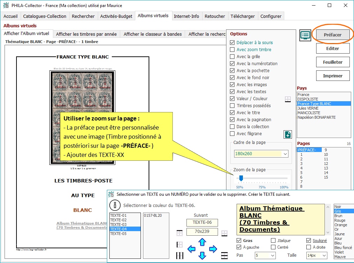Click the list-view monitor icon beside Préfacer
354x263 pixels.
(x=305, y=35)
